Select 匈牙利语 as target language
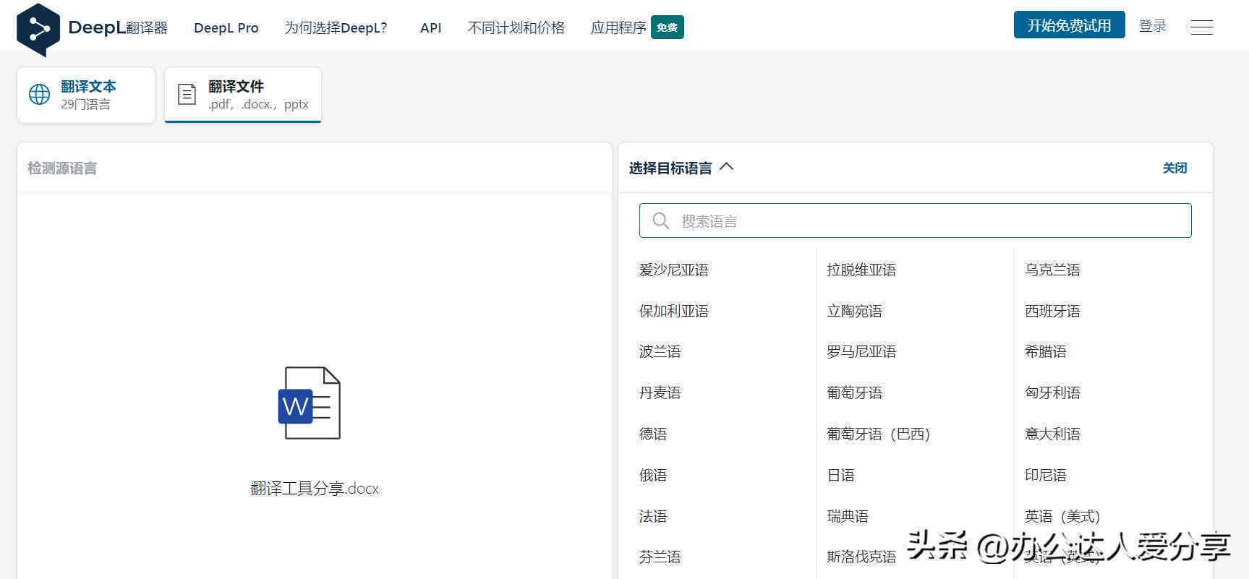The width and height of the screenshot is (1249, 579). pyautogui.click(x=1052, y=393)
